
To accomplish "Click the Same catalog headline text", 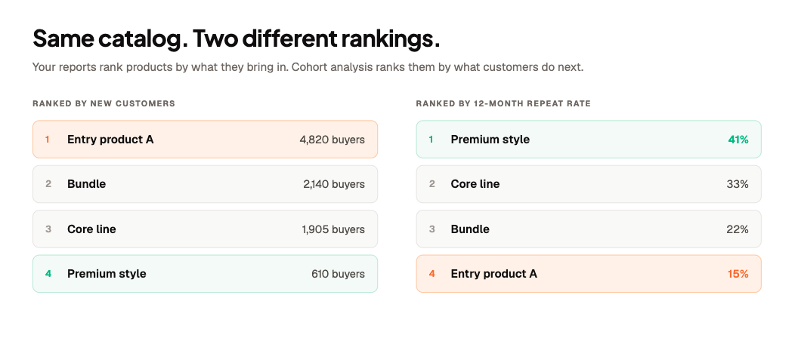I will pos(236,38).
